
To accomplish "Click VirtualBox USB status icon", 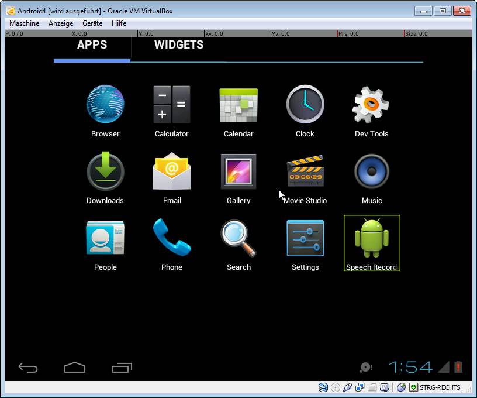I will 347,387.
